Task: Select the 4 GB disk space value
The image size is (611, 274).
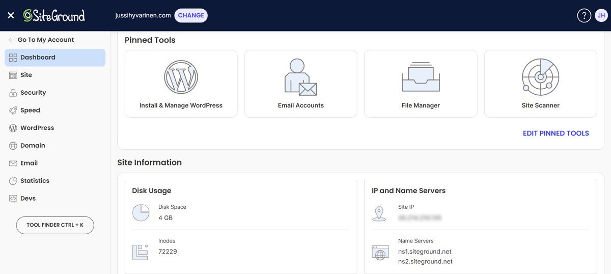Action: (x=165, y=218)
